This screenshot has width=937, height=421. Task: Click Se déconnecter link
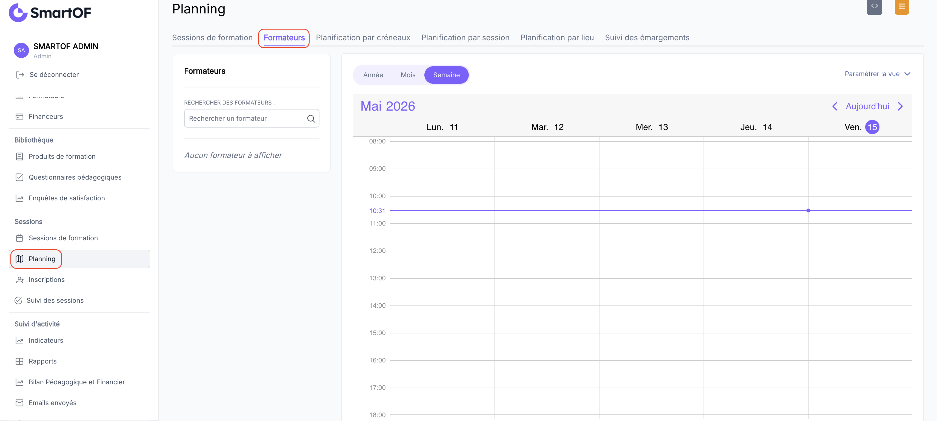click(x=54, y=74)
